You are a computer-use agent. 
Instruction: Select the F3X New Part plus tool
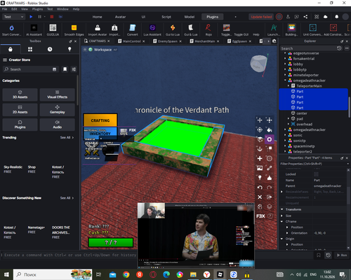pyautogui.click(x=260, y=159)
